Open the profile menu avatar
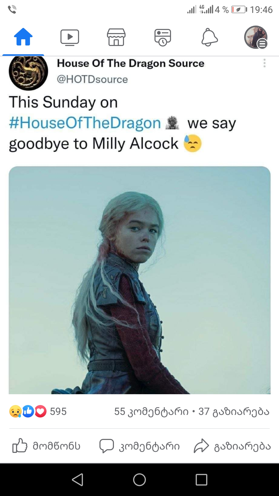This screenshot has height=496, width=279. click(256, 37)
